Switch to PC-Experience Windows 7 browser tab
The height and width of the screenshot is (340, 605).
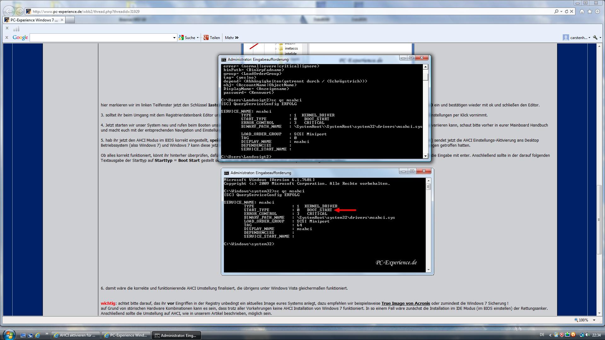coord(34,20)
